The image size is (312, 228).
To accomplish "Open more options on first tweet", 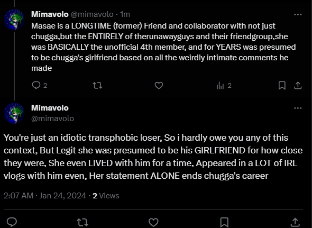I will tap(298, 14).
